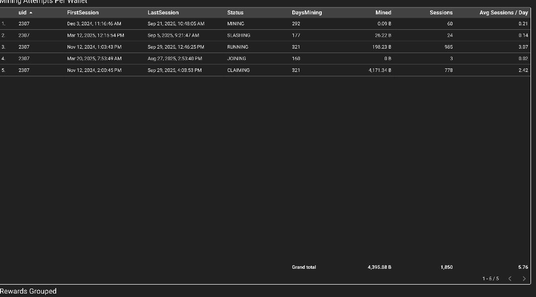Click avg sessions value 2.42
Image resolution: width=536 pixels, height=297 pixels.
523,70
